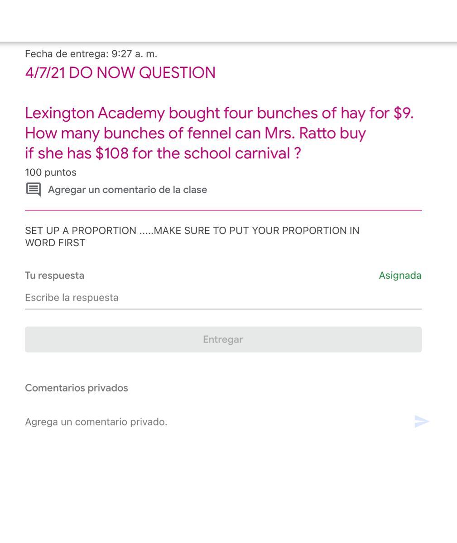Click the purple divider line under class comment
Screen dimensions: 457x543
tap(223, 210)
